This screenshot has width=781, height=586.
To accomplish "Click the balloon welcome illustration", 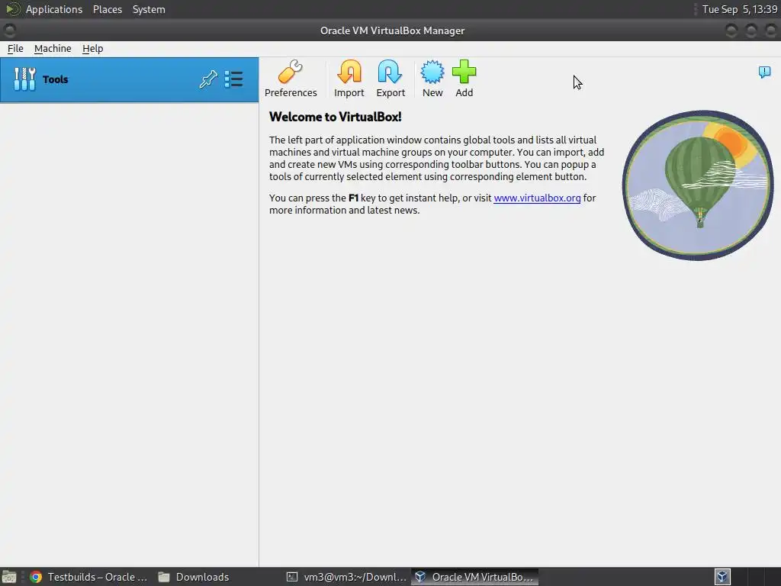I will click(697, 185).
